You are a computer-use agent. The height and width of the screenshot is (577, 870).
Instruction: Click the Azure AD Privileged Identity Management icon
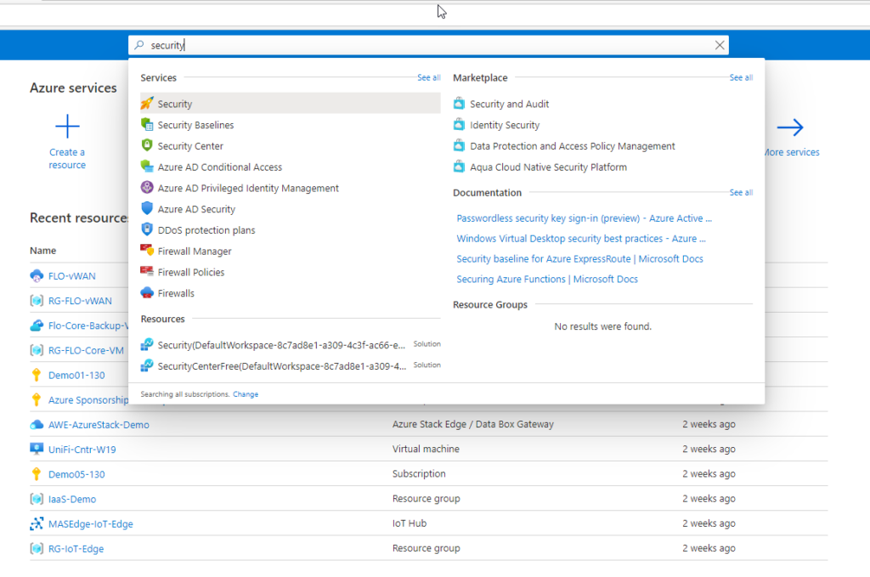(147, 188)
